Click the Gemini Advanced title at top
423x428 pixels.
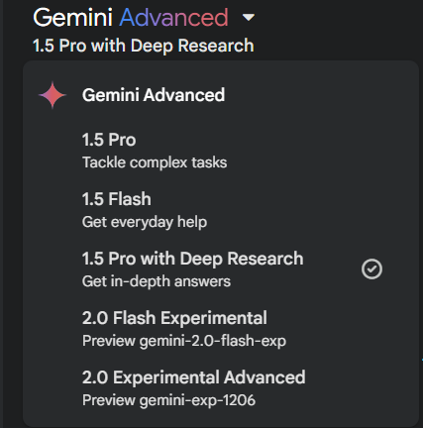[x=131, y=17]
